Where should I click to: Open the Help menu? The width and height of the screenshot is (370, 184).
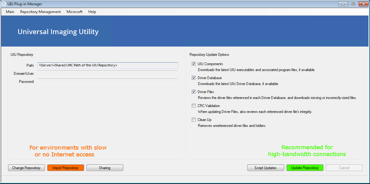(92, 12)
